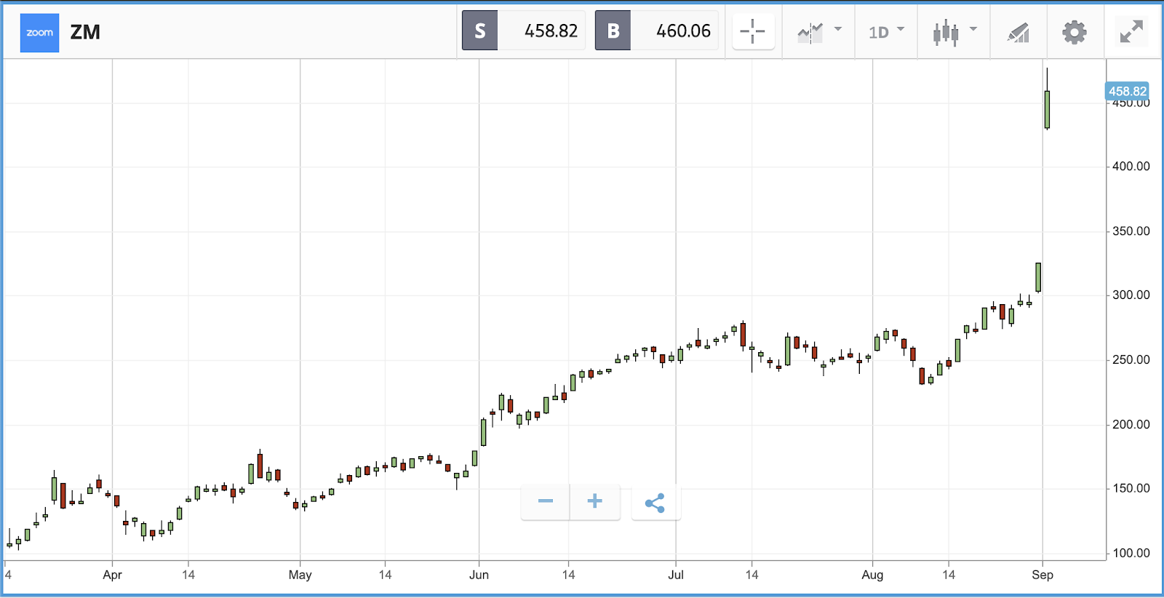Open the drawing tools pencil icon

(1018, 32)
